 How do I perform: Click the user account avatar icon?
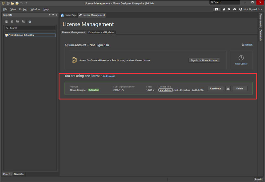click(241, 9)
